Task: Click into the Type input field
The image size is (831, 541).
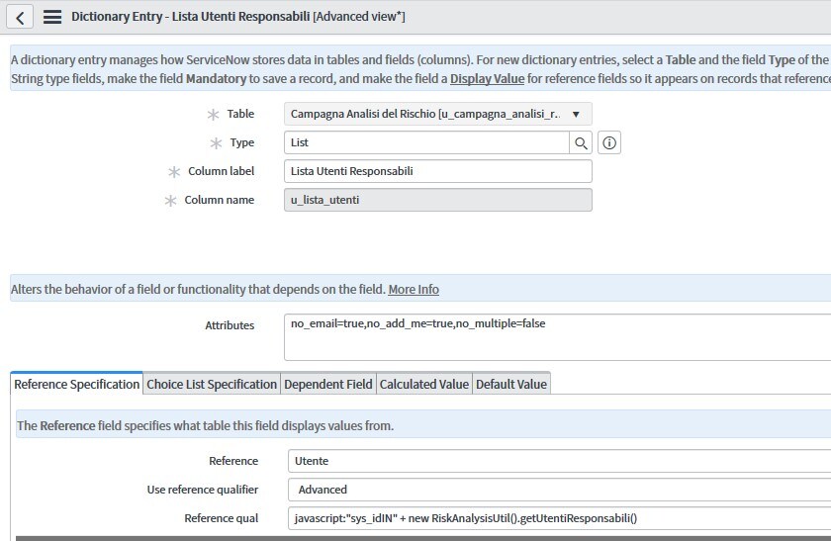Action: click(426, 143)
